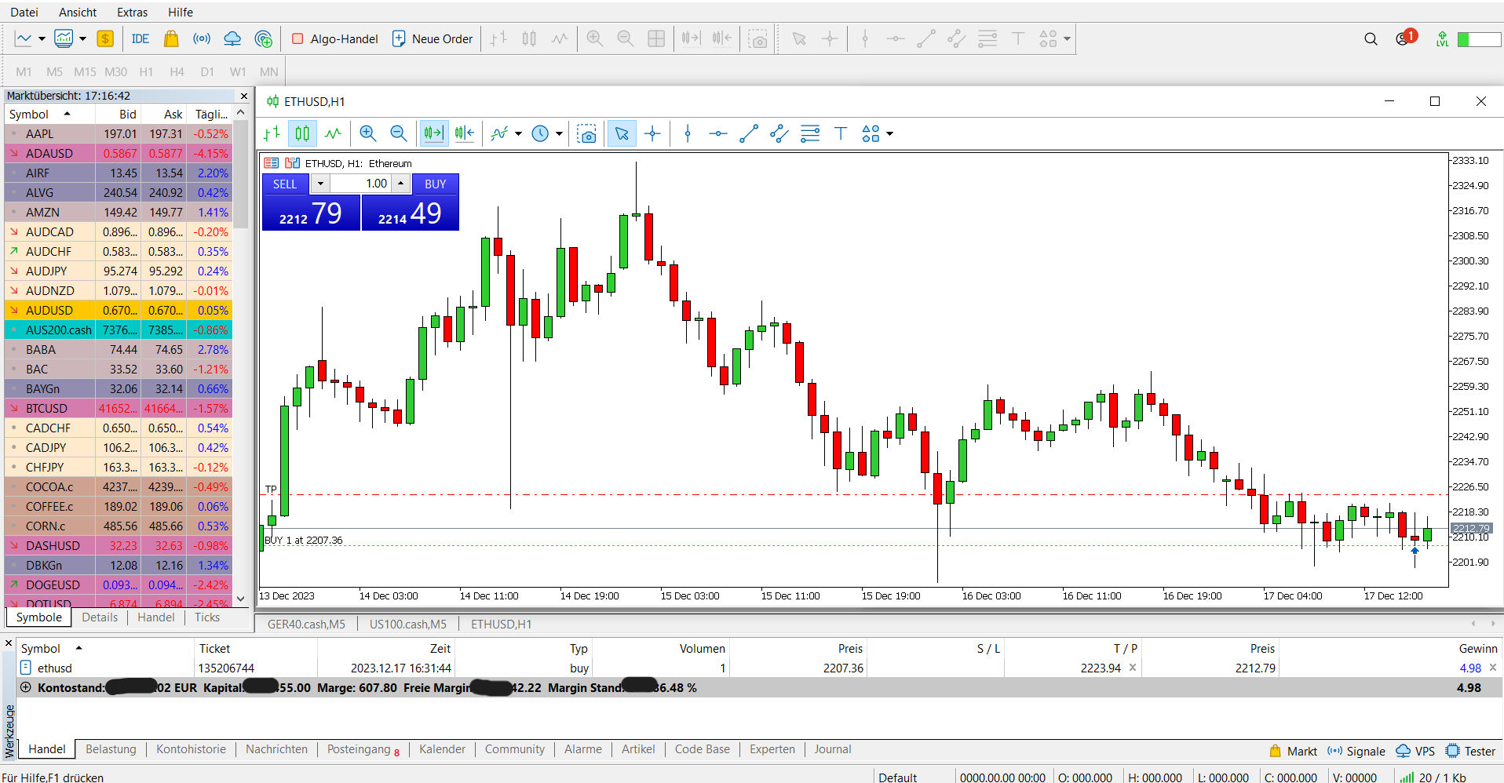The height and width of the screenshot is (783, 1504).
Task: Enable chart auto-scroll
Action: pos(433,133)
